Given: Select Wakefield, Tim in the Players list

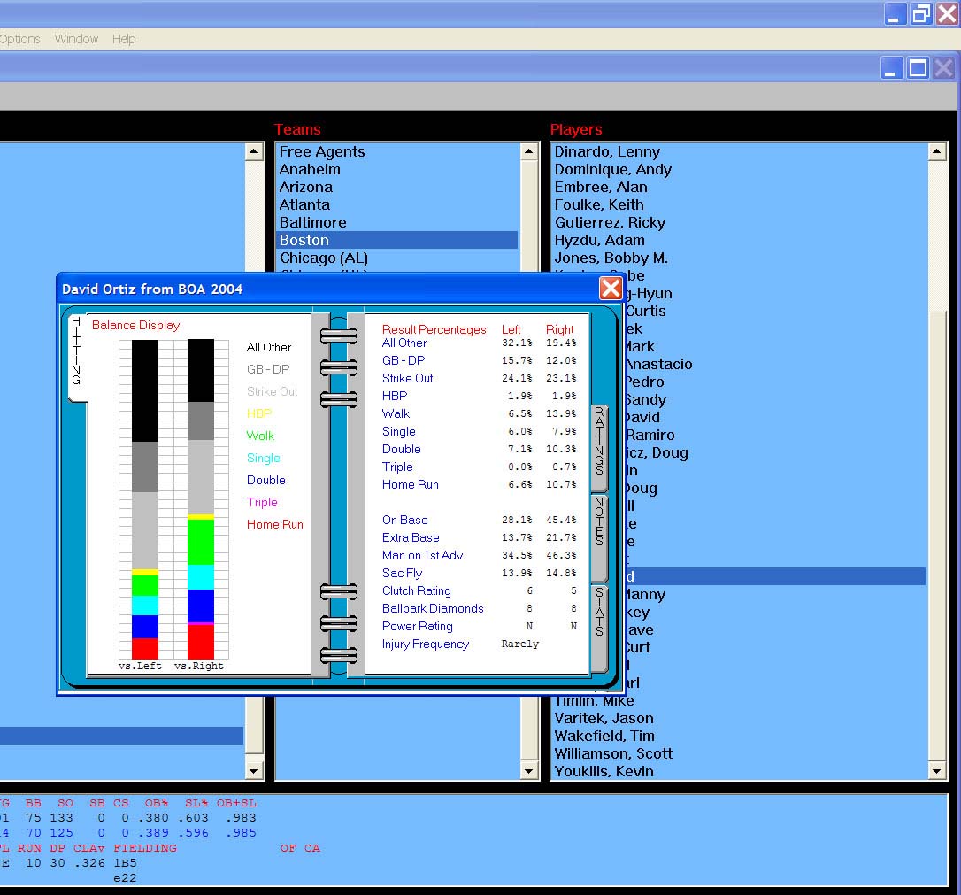Looking at the screenshot, I should (739, 736).
